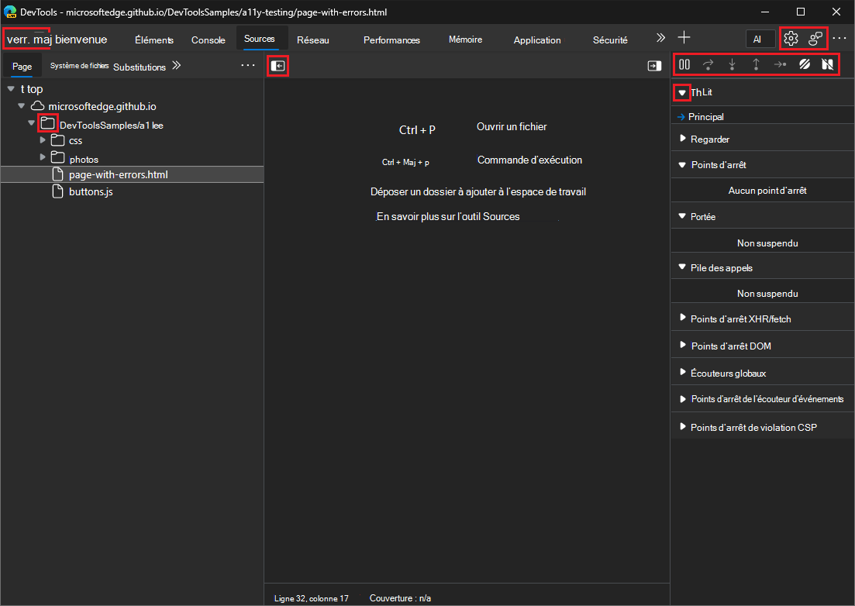The height and width of the screenshot is (606, 855).
Task: Click the AI button in the toolbar
Action: coord(760,40)
